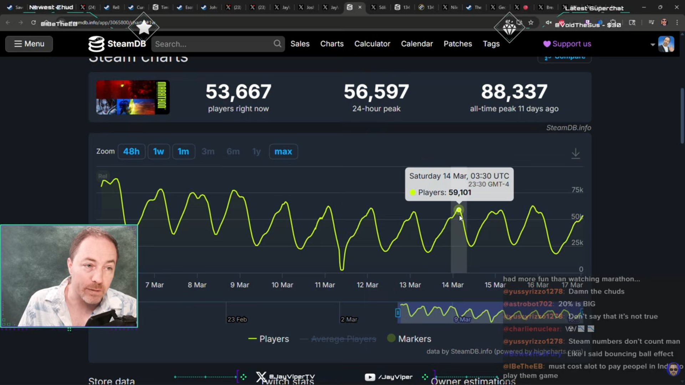Download chart data via download icon
685x385 pixels.
575,153
